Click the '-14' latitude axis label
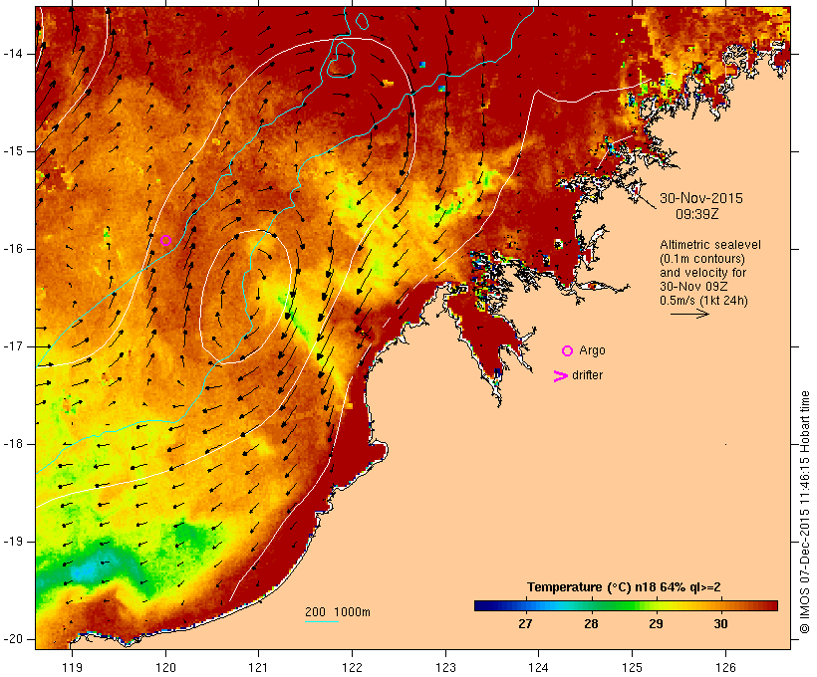The height and width of the screenshot is (677, 817). (12, 54)
